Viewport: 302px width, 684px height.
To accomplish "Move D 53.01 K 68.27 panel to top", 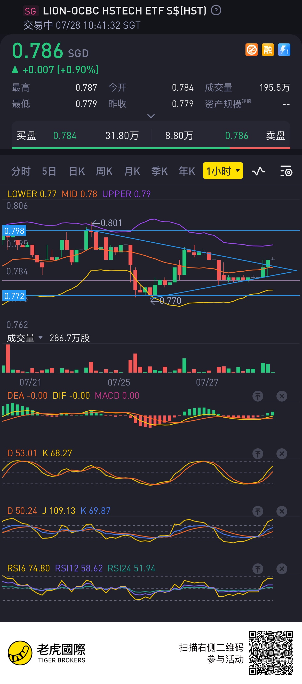I will tap(258, 454).
